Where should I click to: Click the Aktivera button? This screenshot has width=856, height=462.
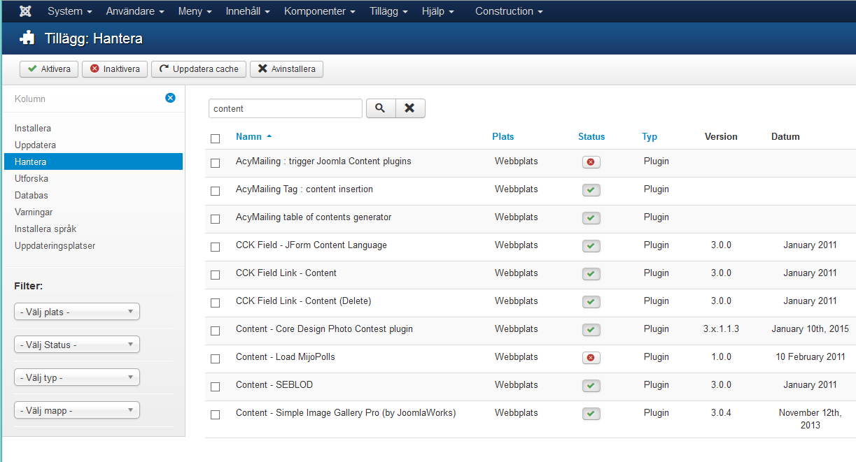click(x=49, y=69)
